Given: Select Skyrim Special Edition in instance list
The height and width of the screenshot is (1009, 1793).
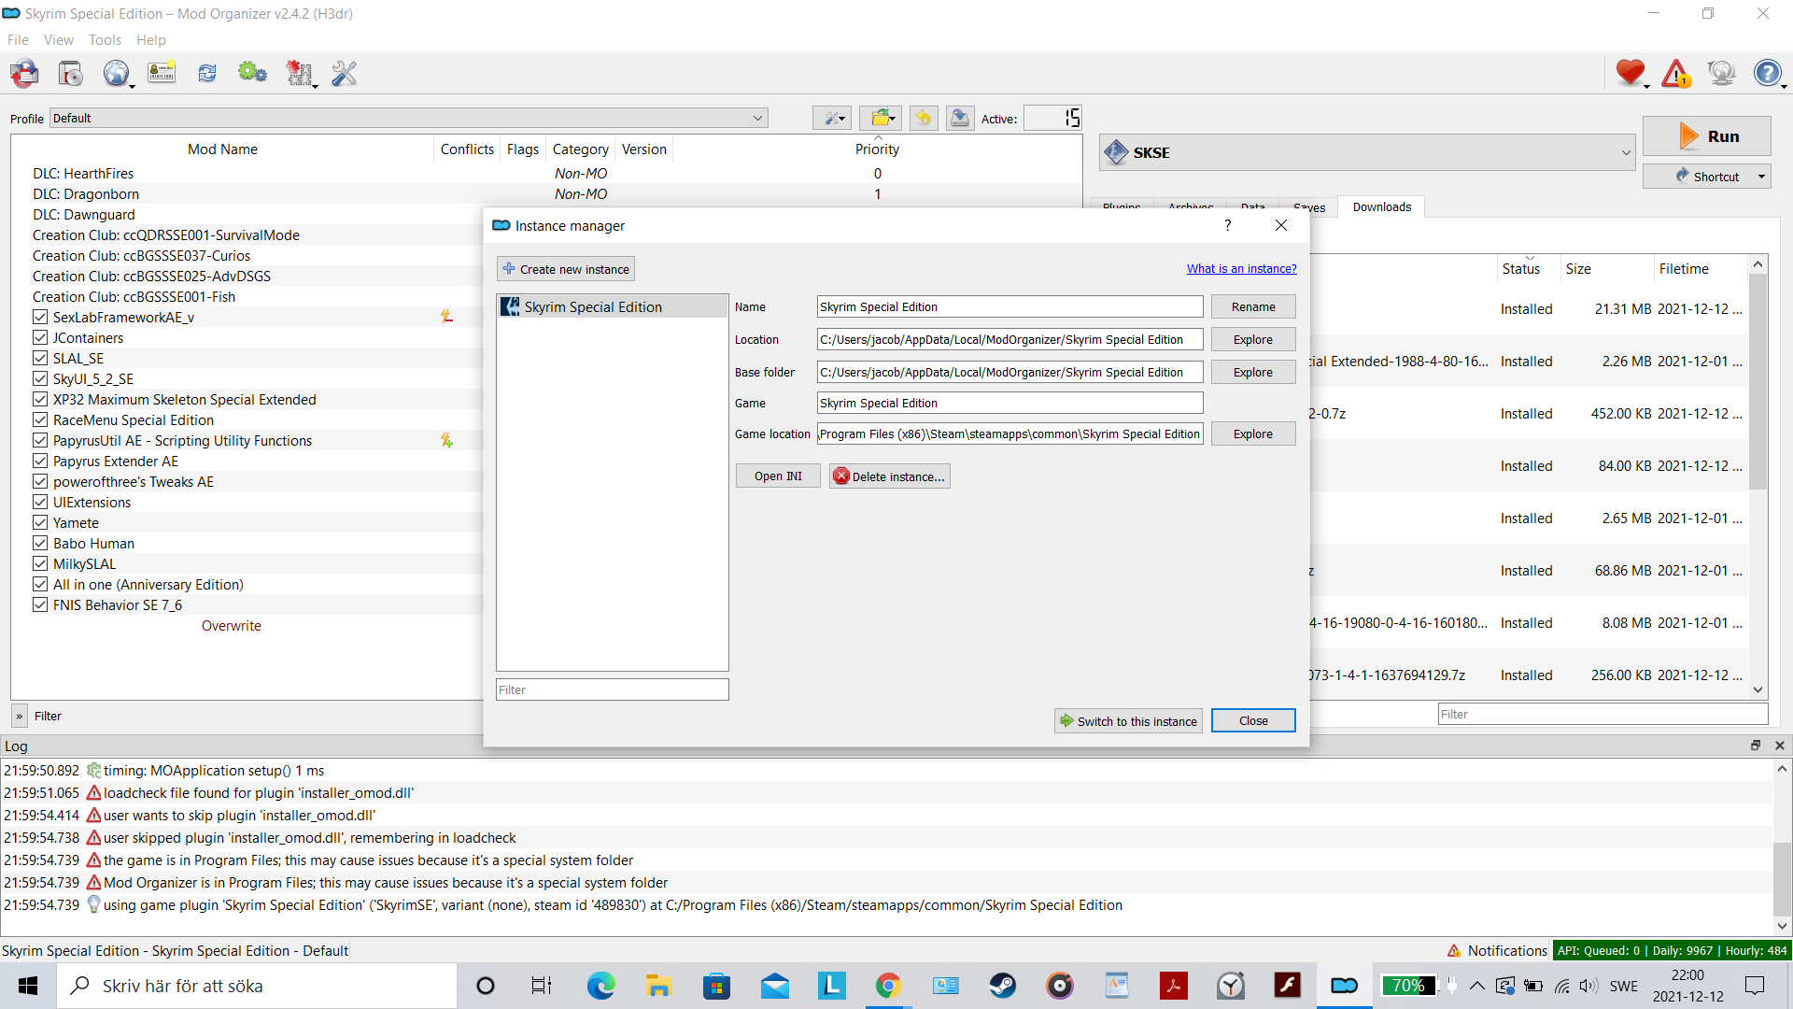Looking at the screenshot, I should 612,306.
